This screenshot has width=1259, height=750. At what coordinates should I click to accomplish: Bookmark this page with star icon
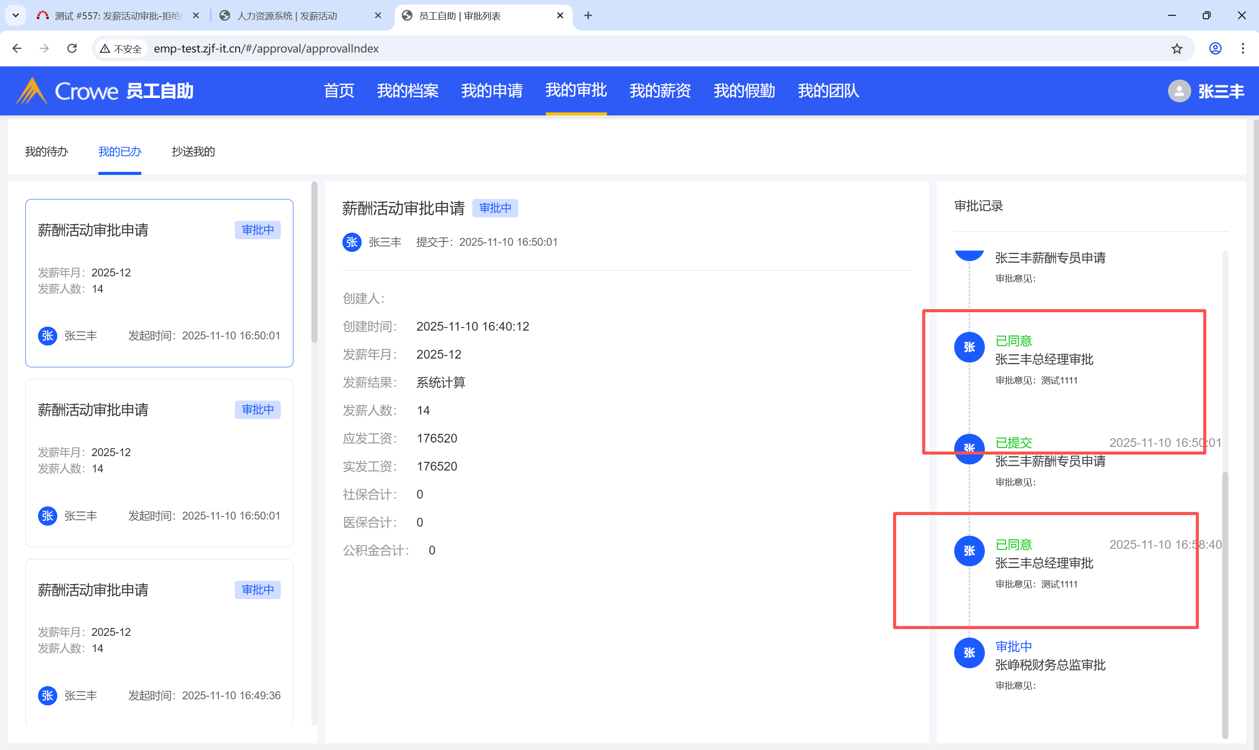tap(1177, 49)
